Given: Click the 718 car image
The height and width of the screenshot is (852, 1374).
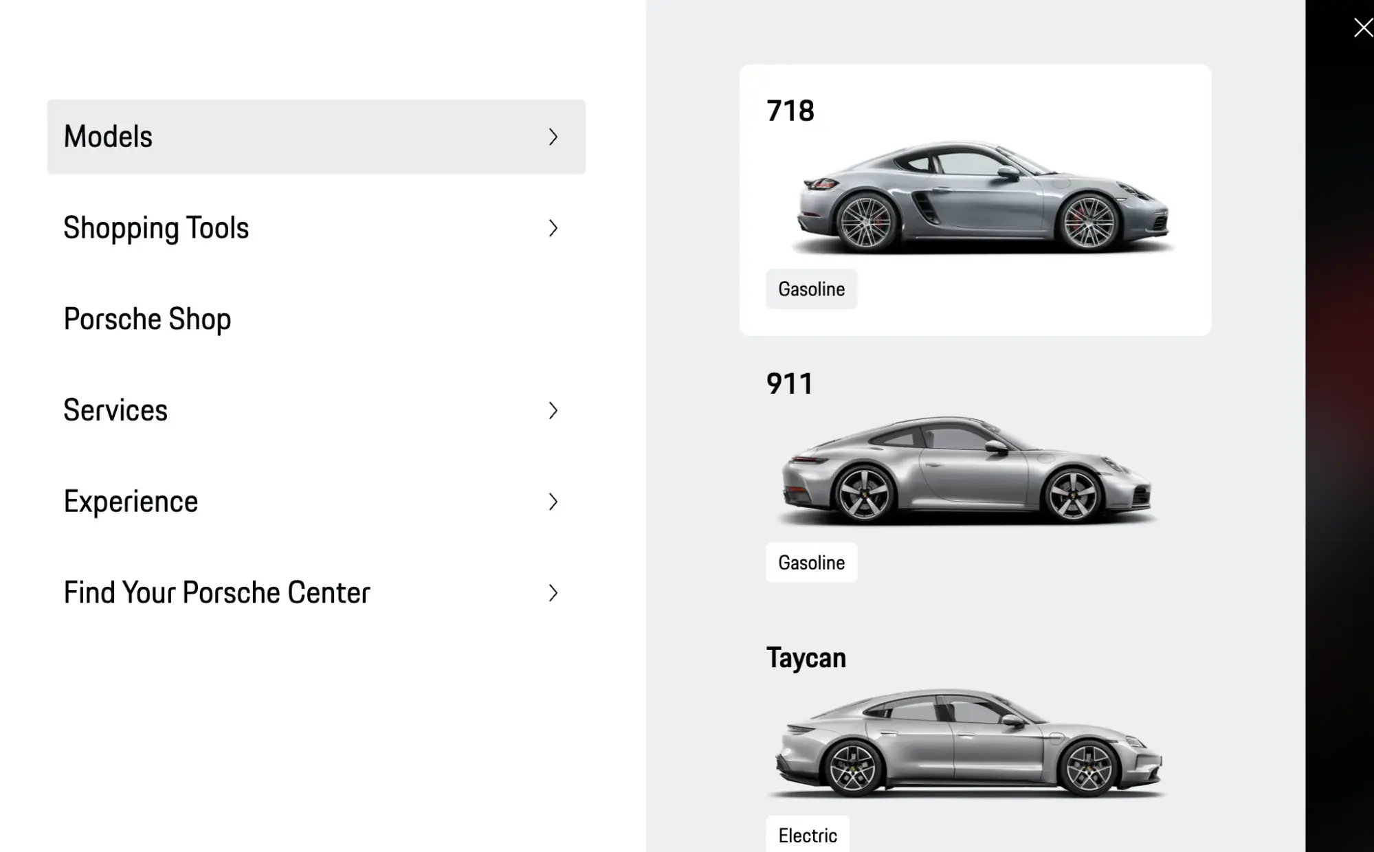Looking at the screenshot, I should pos(976,196).
